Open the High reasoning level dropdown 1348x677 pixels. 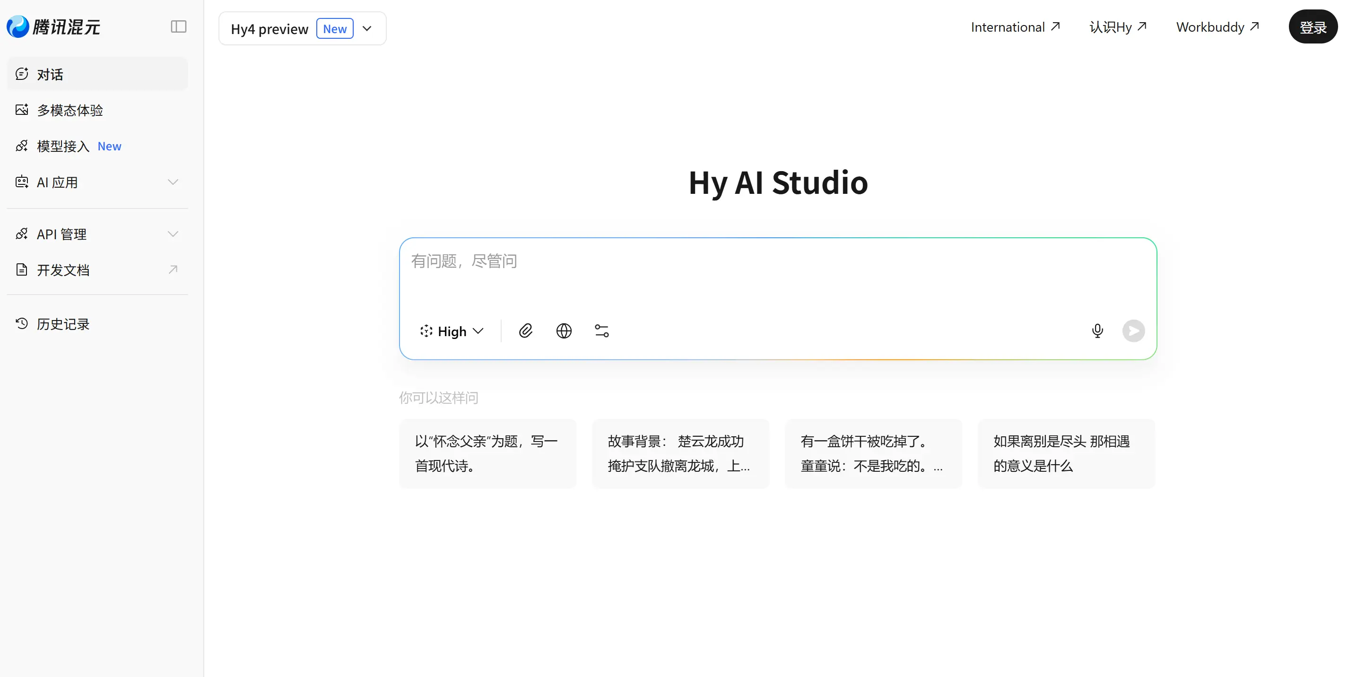452,331
